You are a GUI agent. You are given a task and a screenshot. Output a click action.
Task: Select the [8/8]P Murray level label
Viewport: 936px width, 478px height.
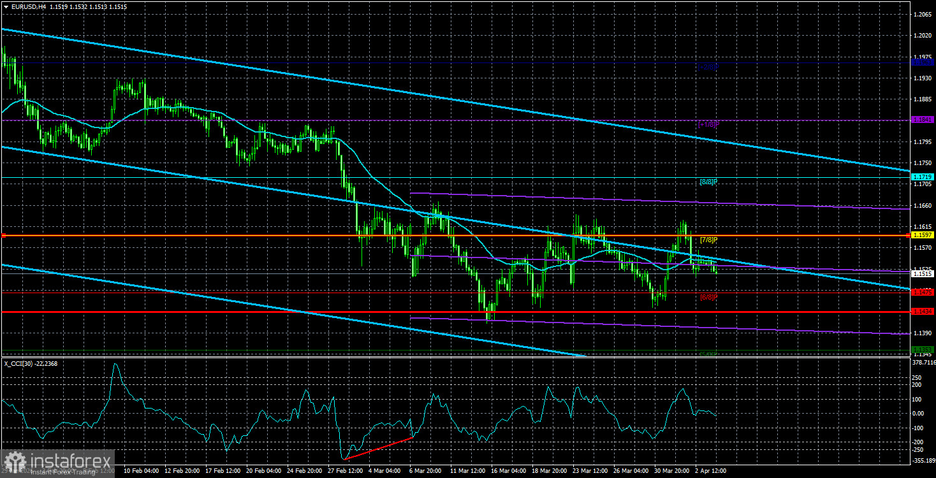click(x=709, y=182)
